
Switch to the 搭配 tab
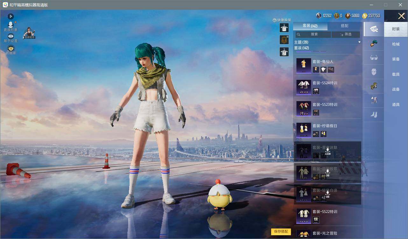(x=345, y=26)
